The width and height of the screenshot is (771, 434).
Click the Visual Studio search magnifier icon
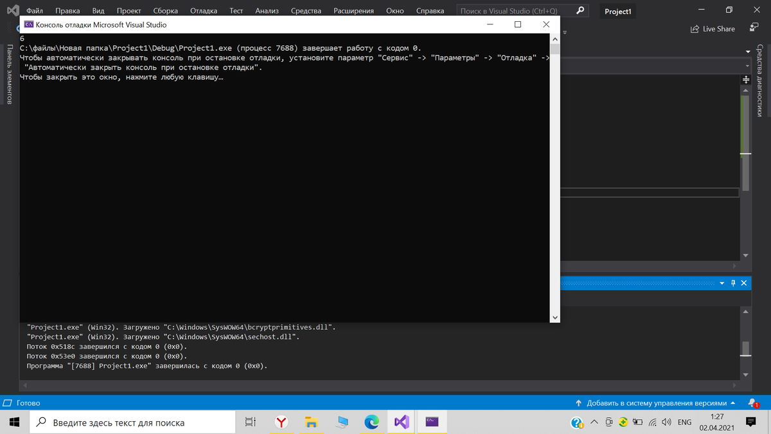(x=579, y=10)
